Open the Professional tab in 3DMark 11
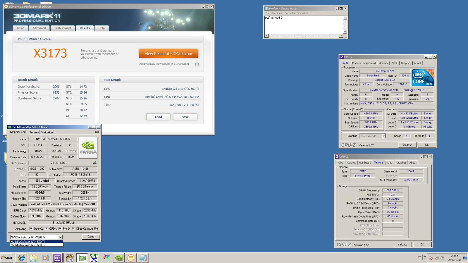 tap(63, 28)
